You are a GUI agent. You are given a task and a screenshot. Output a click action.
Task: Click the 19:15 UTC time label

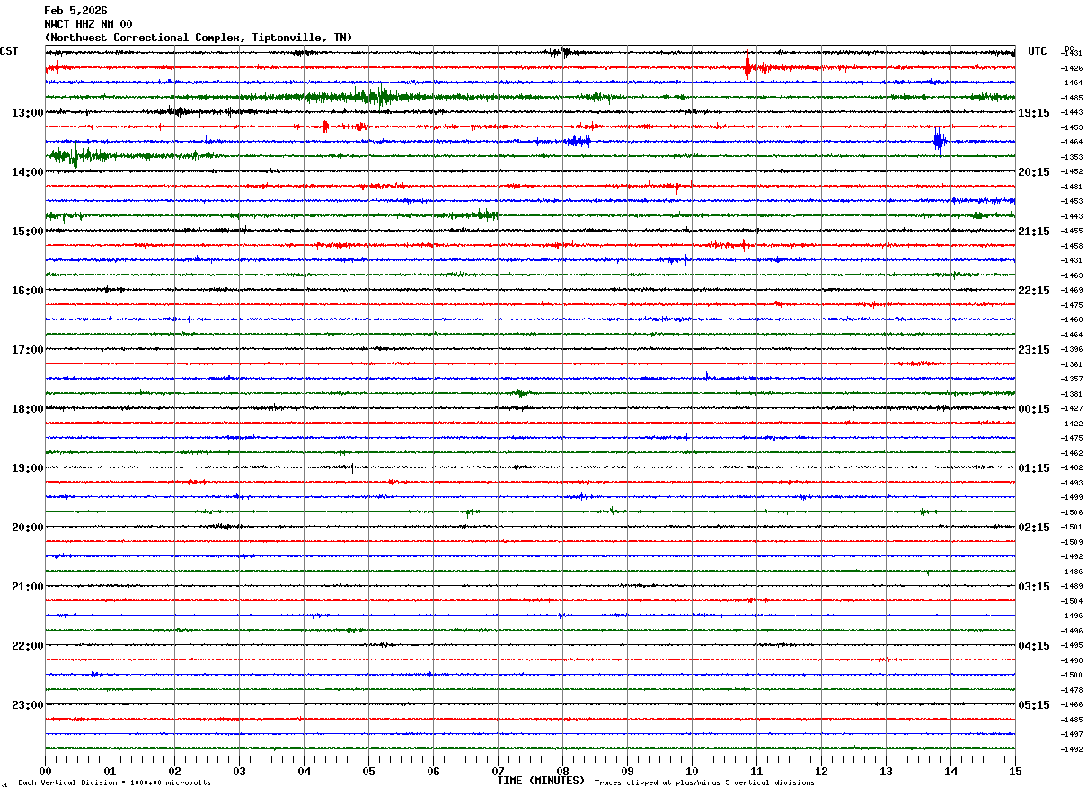1034,113
